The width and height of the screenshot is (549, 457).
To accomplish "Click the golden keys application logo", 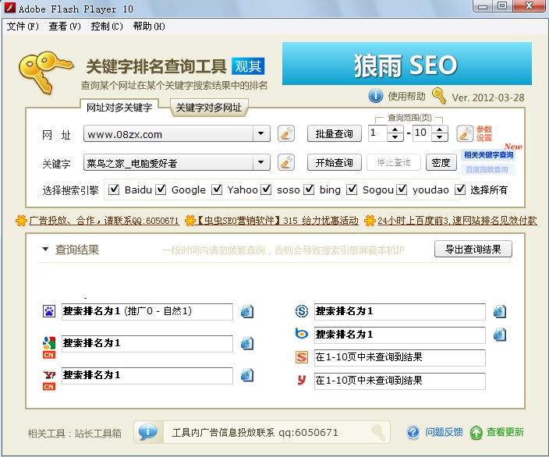I will tap(45, 73).
